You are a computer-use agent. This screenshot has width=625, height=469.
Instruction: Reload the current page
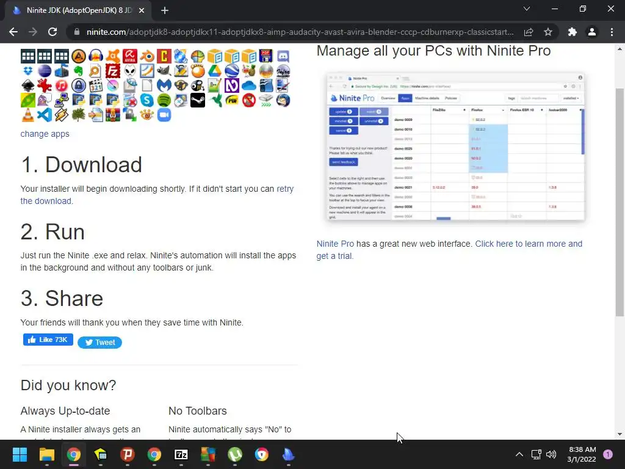pos(52,32)
